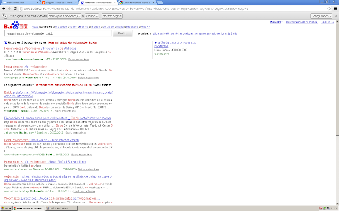Open the imagen category link

point(95,27)
